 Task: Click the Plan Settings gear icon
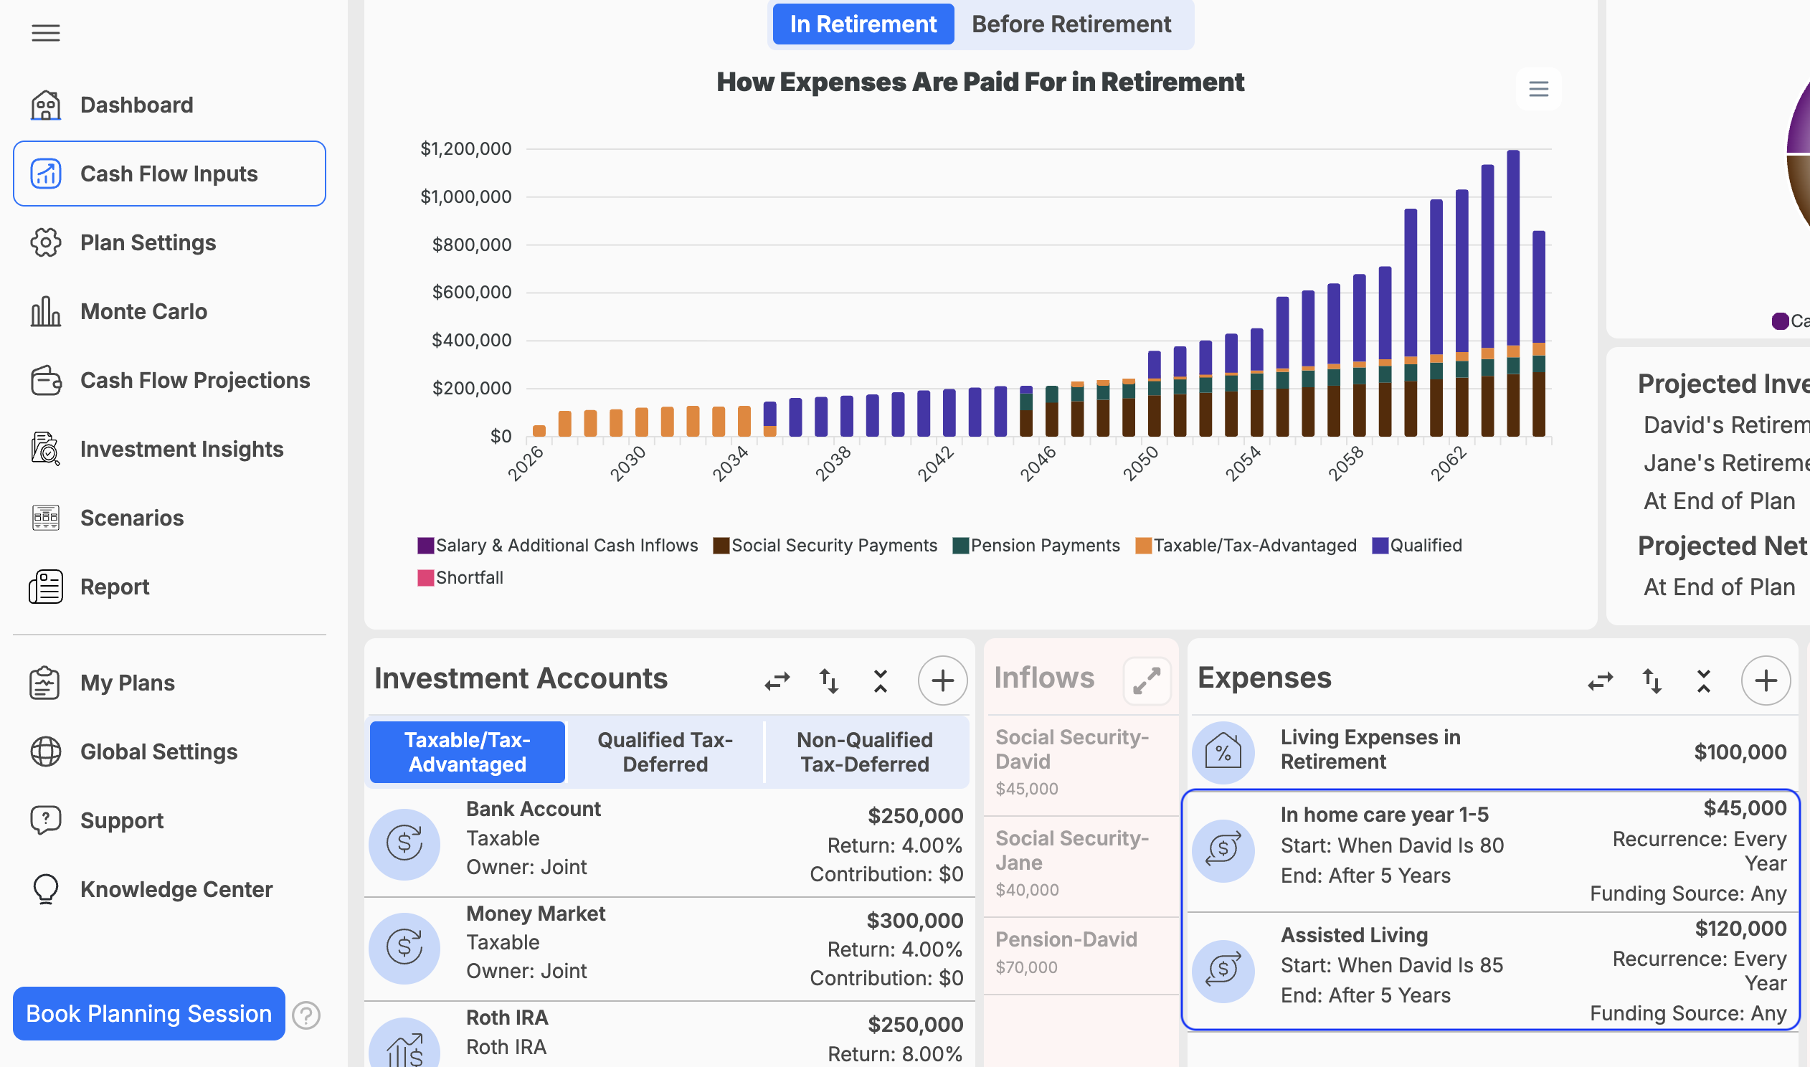pyautogui.click(x=45, y=242)
